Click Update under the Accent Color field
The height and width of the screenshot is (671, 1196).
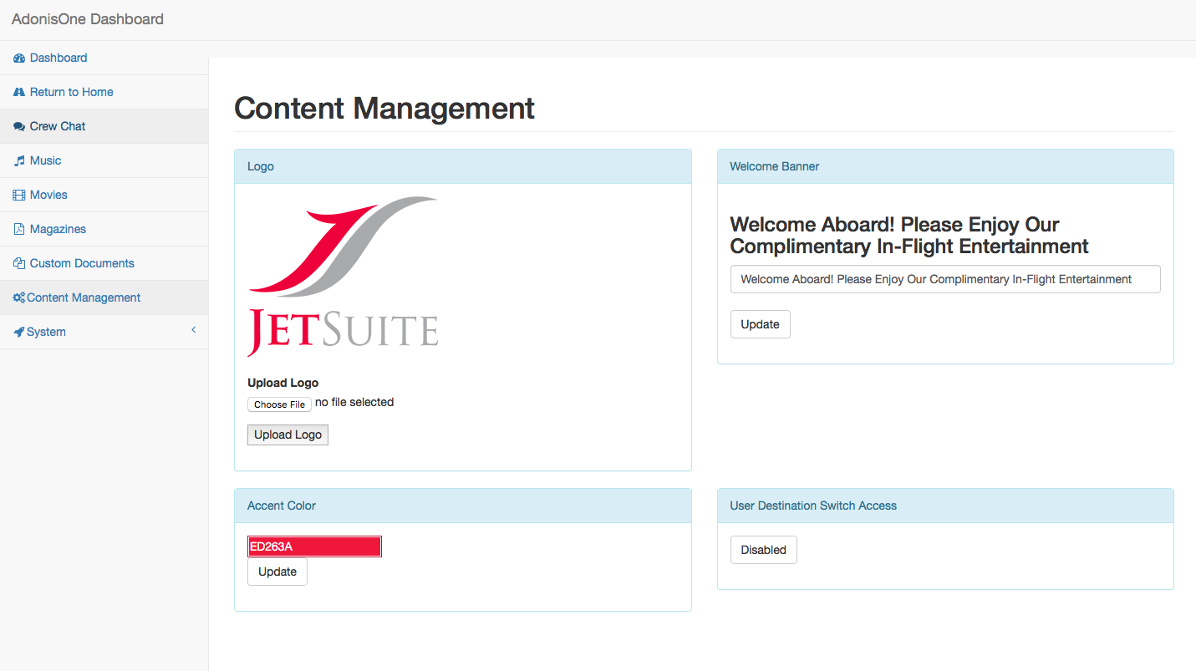(277, 572)
